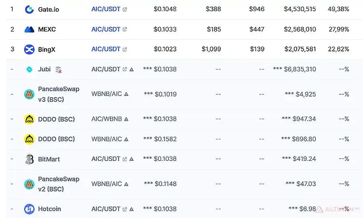
Task: Open external link icon beside Gate.io AIC/USDT
Action: [x=124, y=9]
